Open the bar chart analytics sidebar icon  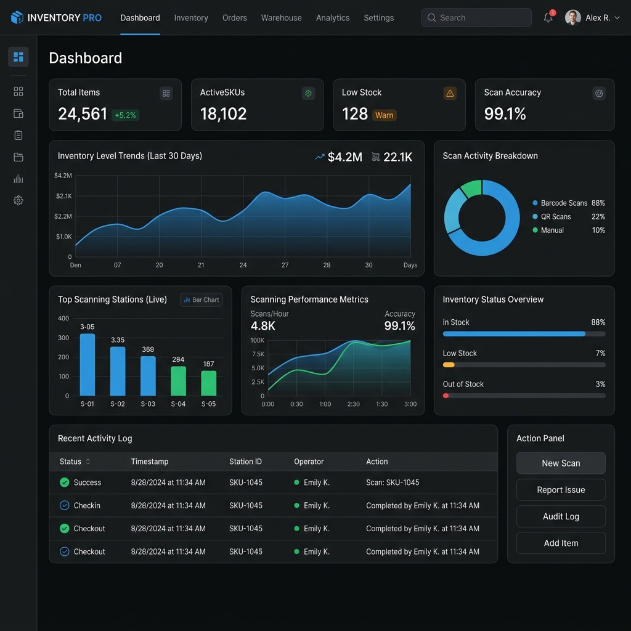(x=18, y=179)
